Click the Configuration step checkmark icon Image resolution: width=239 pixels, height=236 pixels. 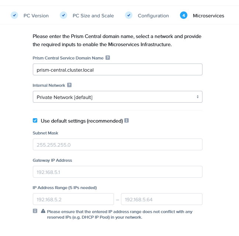(129, 16)
